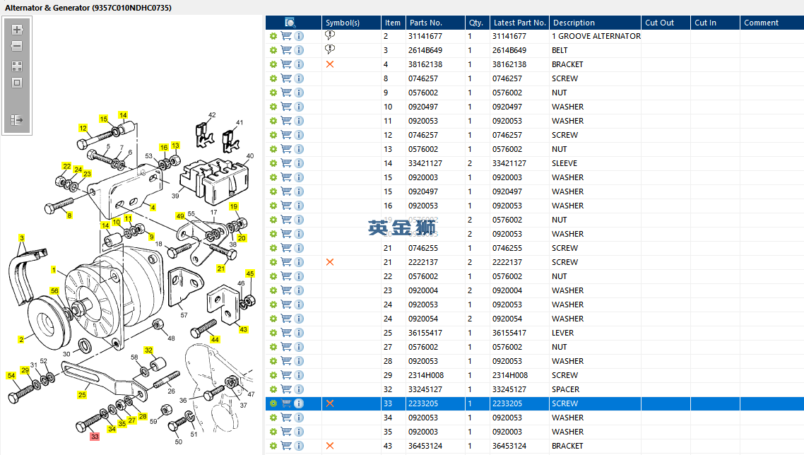
Task: Open gear options for item 35 WASHER
Action: [x=273, y=432]
